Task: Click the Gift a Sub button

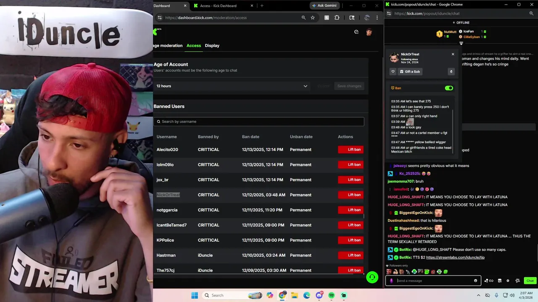Action: [409, 72]
